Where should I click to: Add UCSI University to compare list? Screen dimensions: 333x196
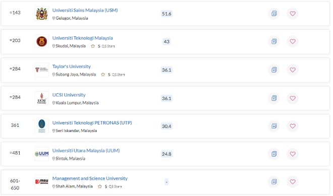pos(274,98)
